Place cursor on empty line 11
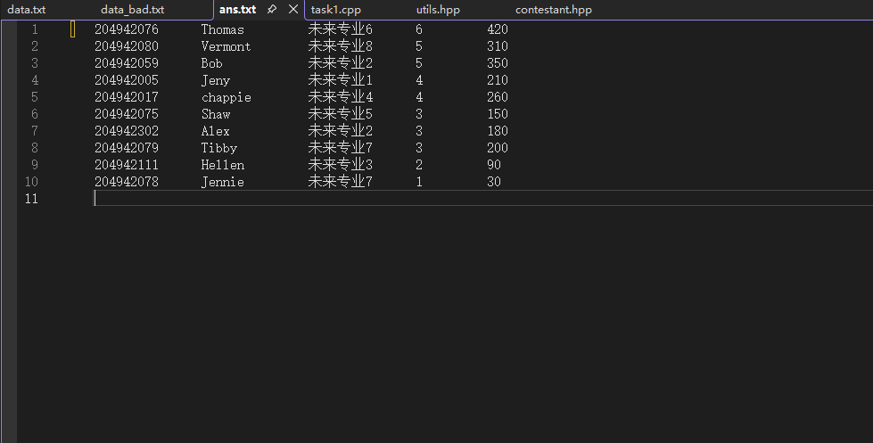This screenshot has width=873, height=443. [483, 198]
